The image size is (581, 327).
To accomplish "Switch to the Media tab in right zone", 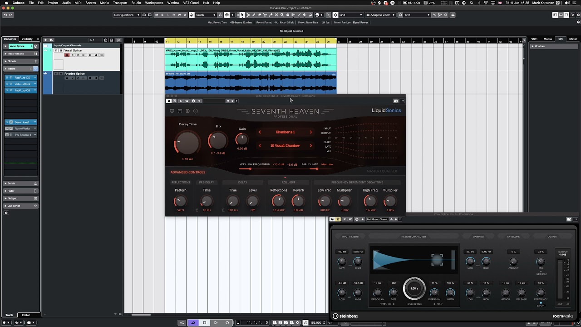I will click(547, 39).
